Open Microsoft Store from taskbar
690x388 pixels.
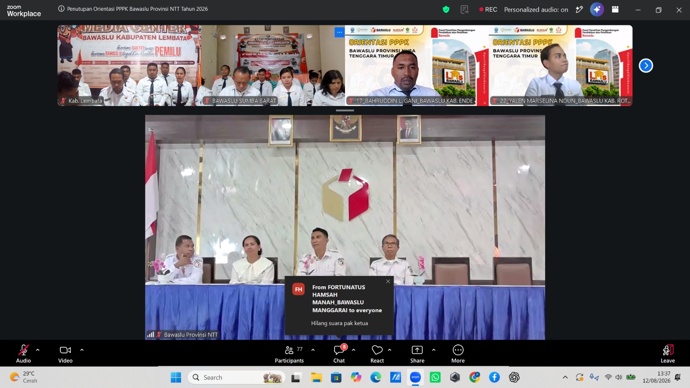[x=336, y=378]
